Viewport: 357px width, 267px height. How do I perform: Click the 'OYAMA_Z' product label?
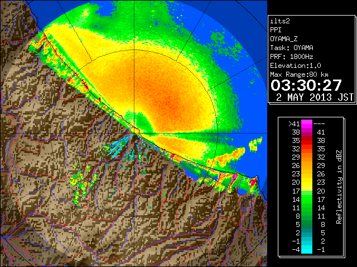(284, 39)
